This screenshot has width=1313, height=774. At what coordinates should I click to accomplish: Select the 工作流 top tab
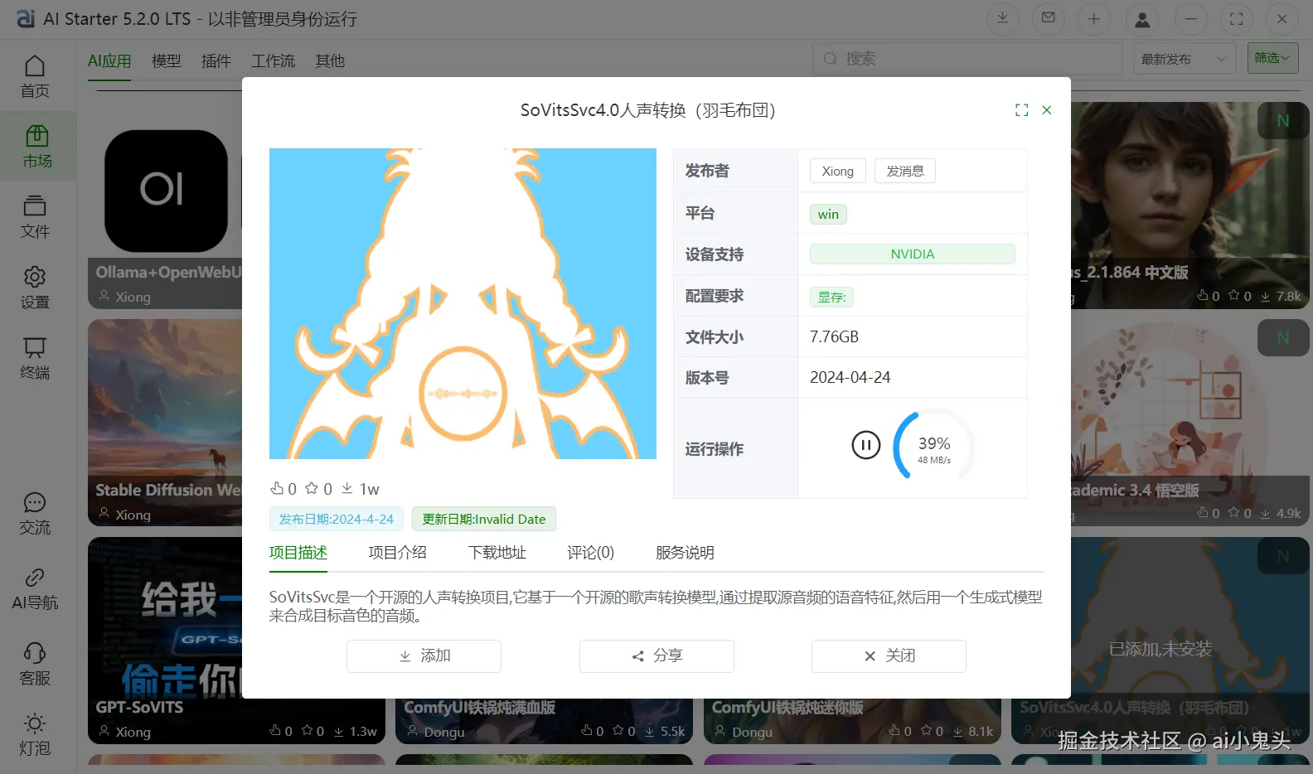click(274, 61)
